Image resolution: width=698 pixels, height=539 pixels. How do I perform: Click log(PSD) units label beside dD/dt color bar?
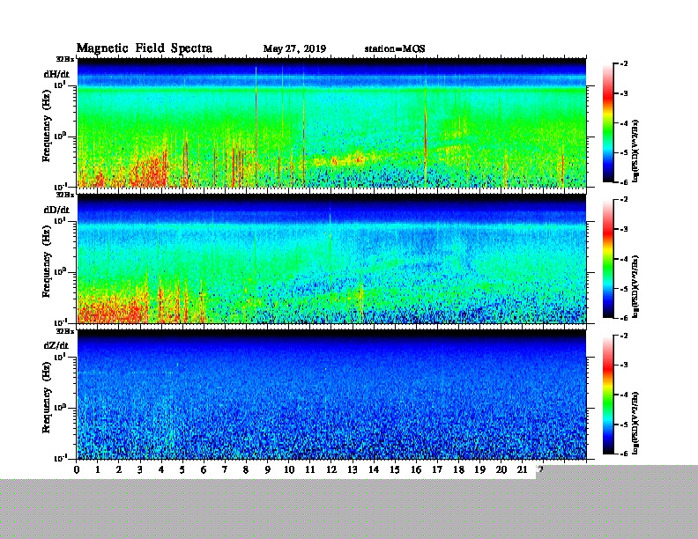coord(635,286)
